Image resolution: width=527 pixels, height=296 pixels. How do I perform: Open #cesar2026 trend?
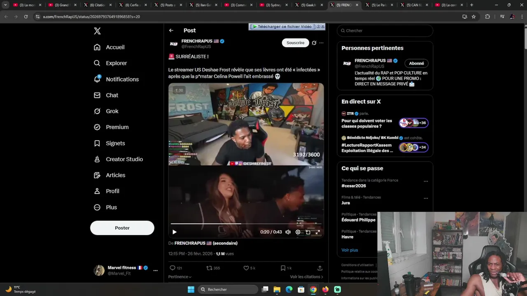coord(354,186)
